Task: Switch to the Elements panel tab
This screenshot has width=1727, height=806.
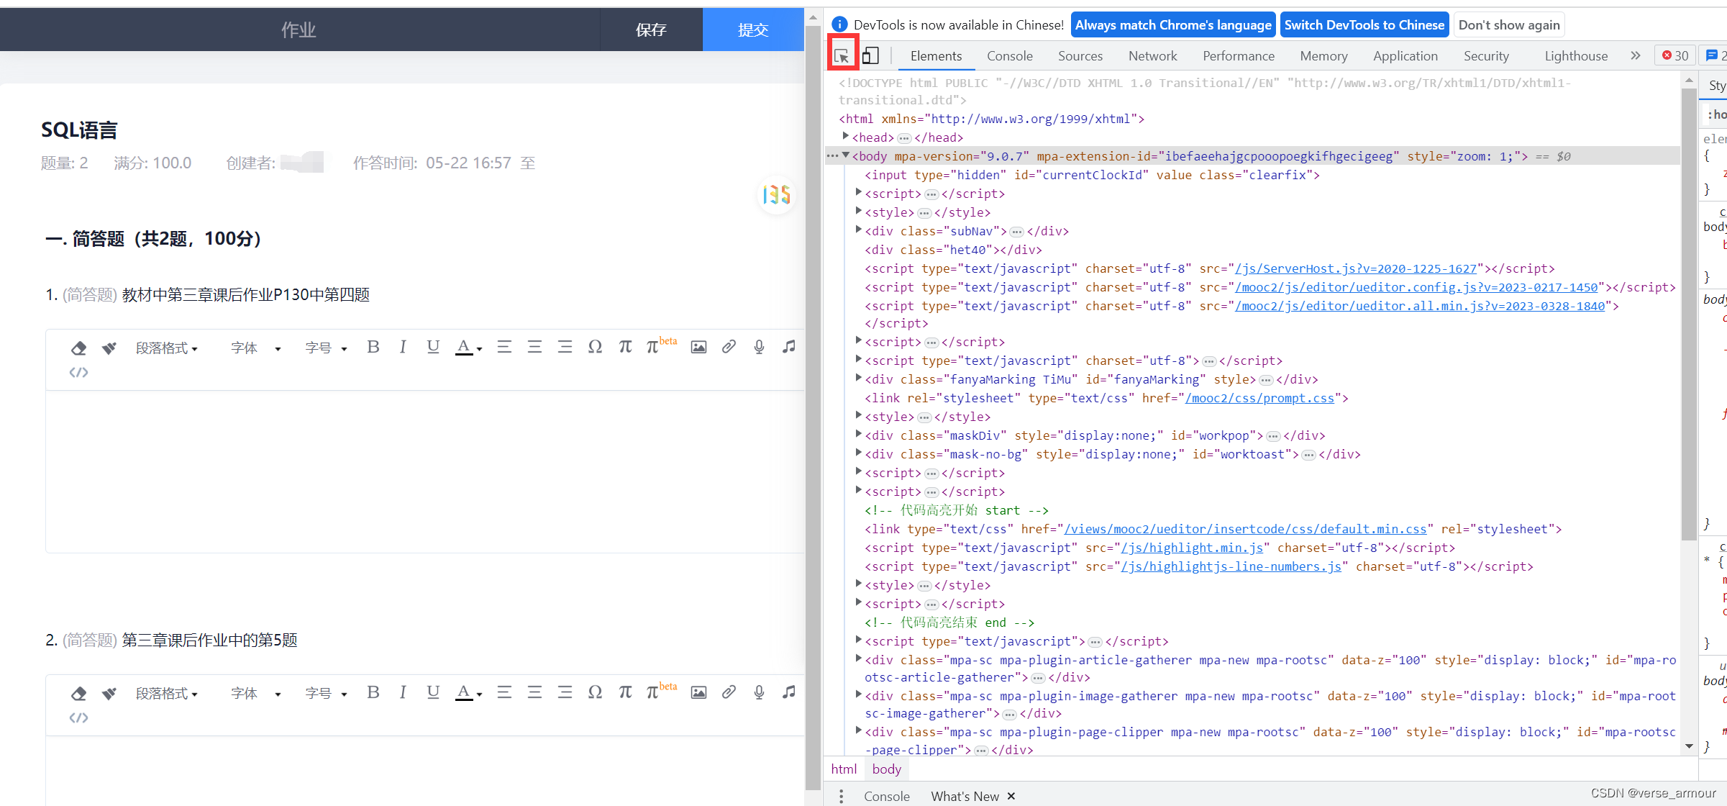Action: coord(937,55)
